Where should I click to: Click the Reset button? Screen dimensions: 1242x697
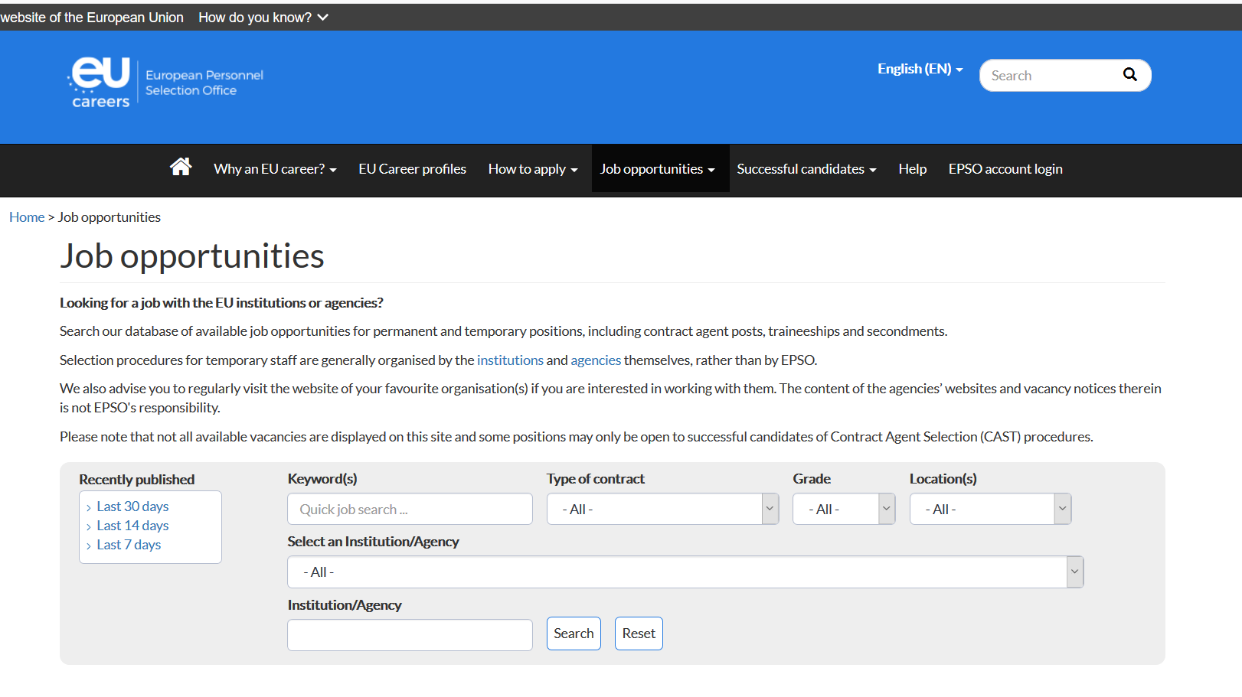tap(639, 633)
